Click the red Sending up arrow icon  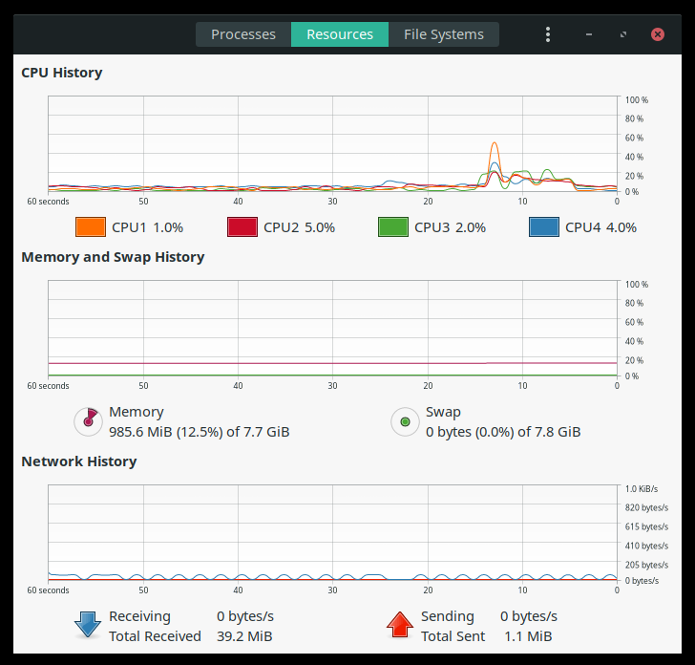click(x=399, y=625)
